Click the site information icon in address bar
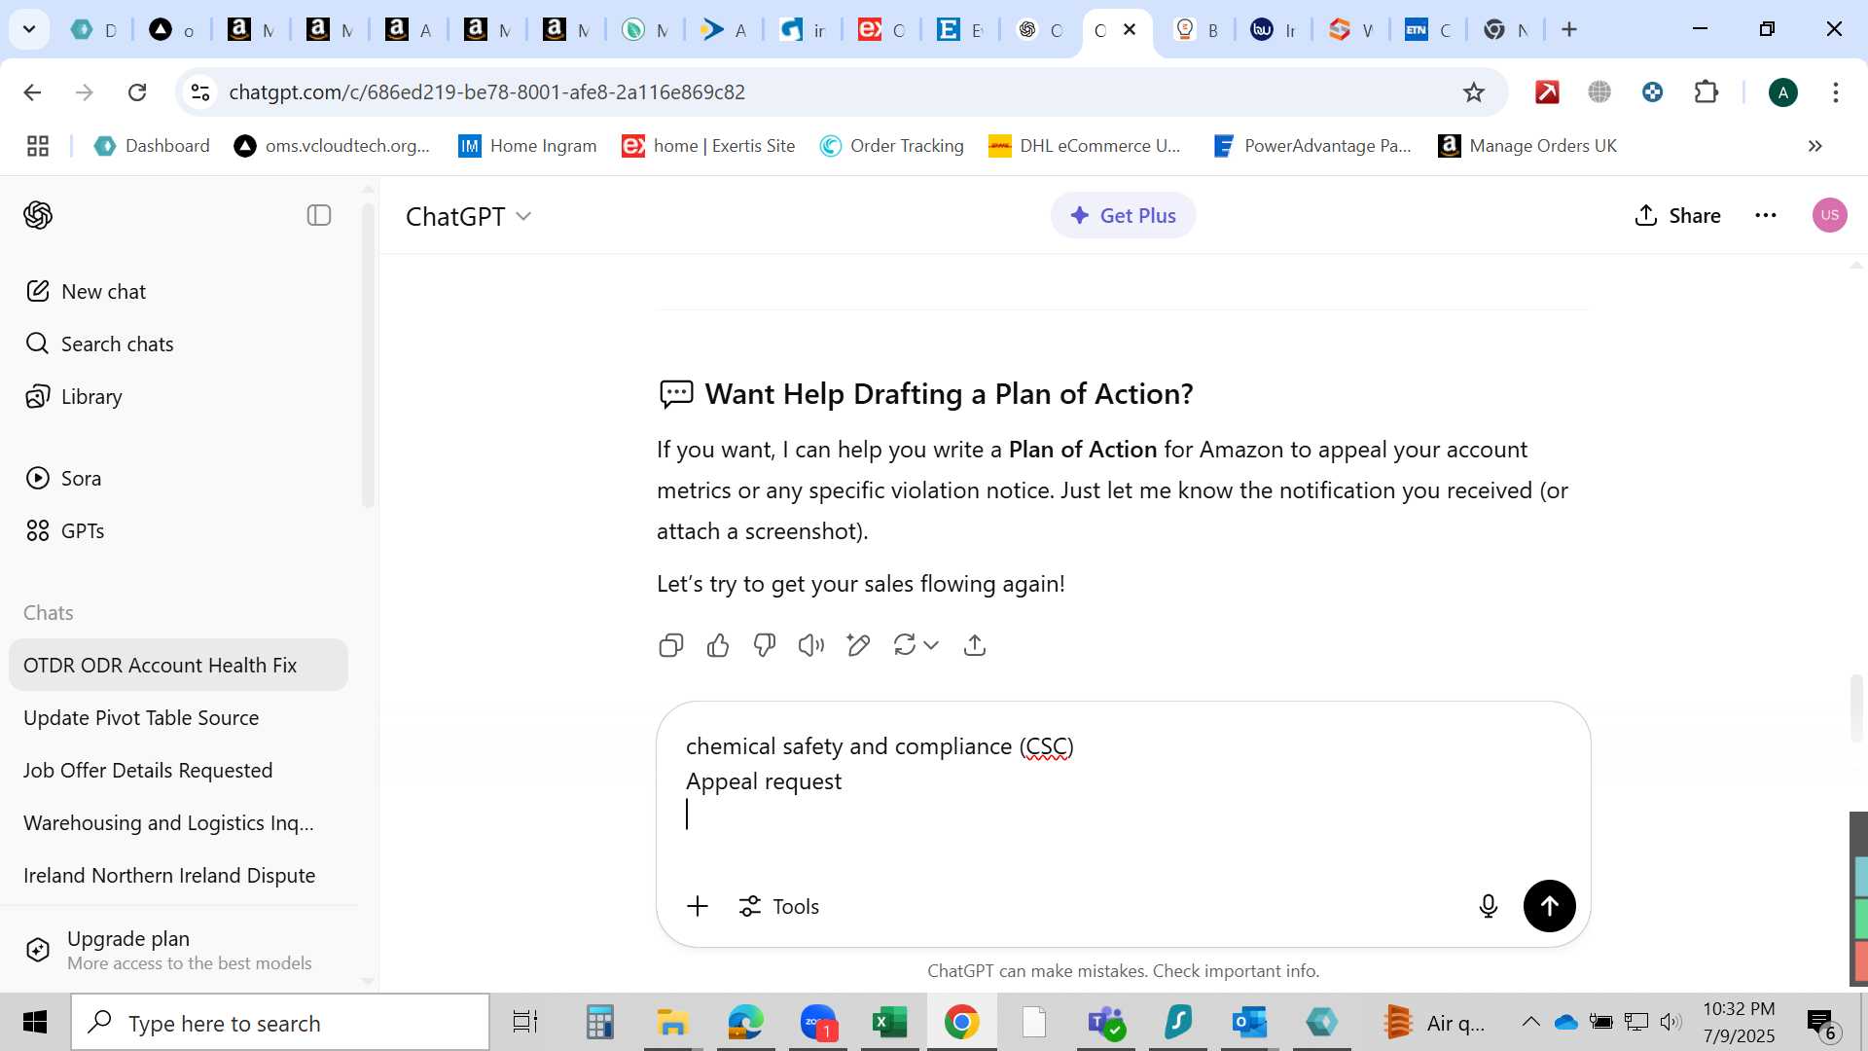 tap(200, 92)
